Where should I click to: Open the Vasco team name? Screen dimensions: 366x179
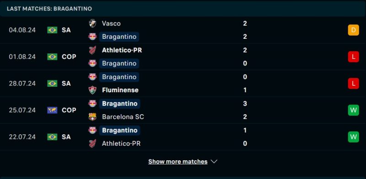pos(111,23)
